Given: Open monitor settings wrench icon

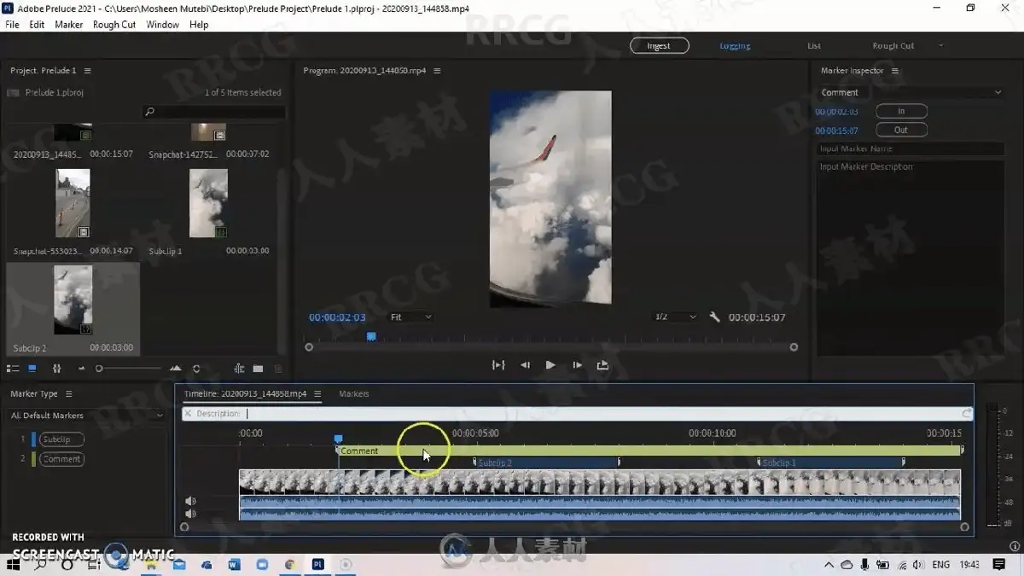Looking at the screenshot, I should click(x=715, y=317).
